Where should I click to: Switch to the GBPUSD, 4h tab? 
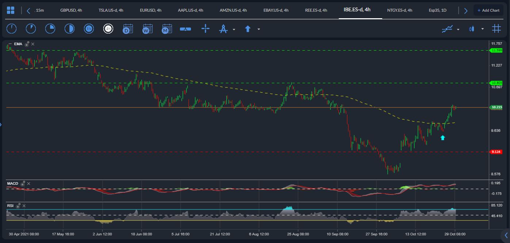pyautogui.click(x=71, y=10)
